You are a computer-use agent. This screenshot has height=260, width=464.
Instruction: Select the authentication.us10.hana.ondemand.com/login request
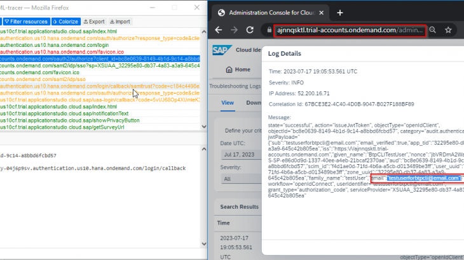[100, 45]
